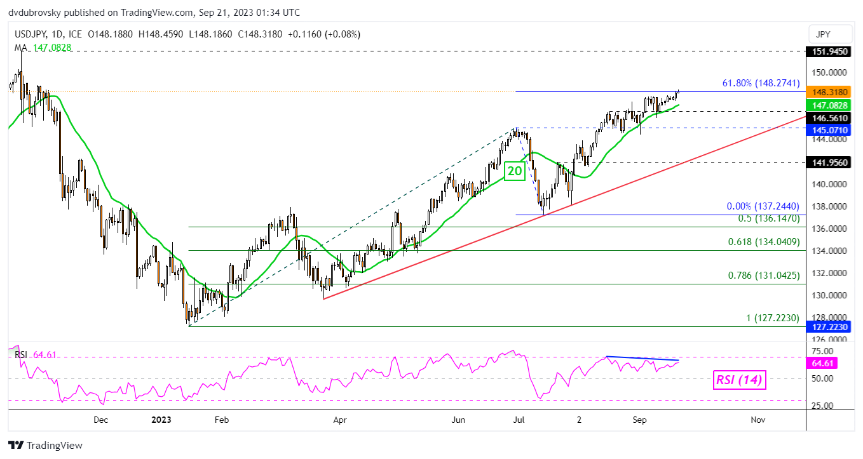Screen dimensions: 863x459
Task: Click the 0.786 (131.0425) retracement label
Action: [x=763, y=276]
